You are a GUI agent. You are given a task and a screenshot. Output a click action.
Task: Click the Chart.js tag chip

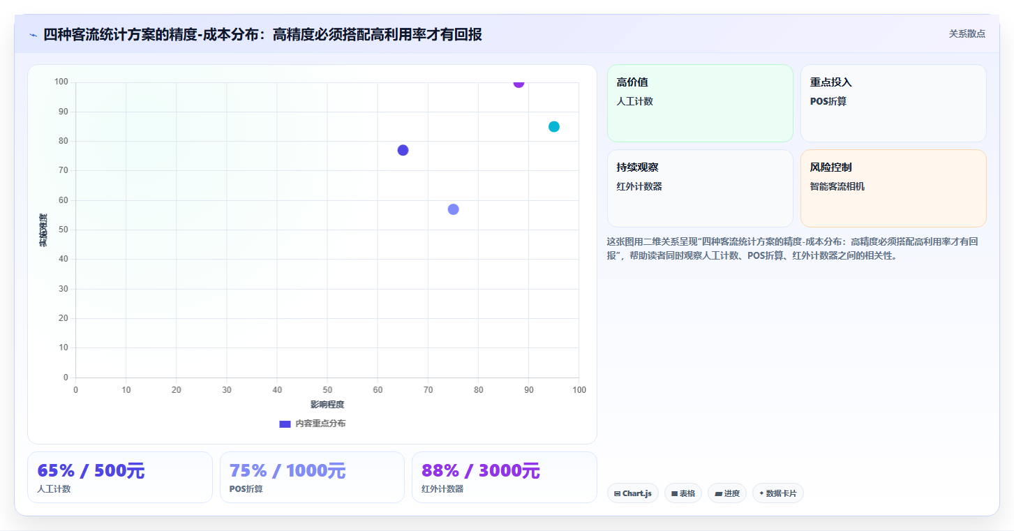pyautogui.click(x=633, y=493)
